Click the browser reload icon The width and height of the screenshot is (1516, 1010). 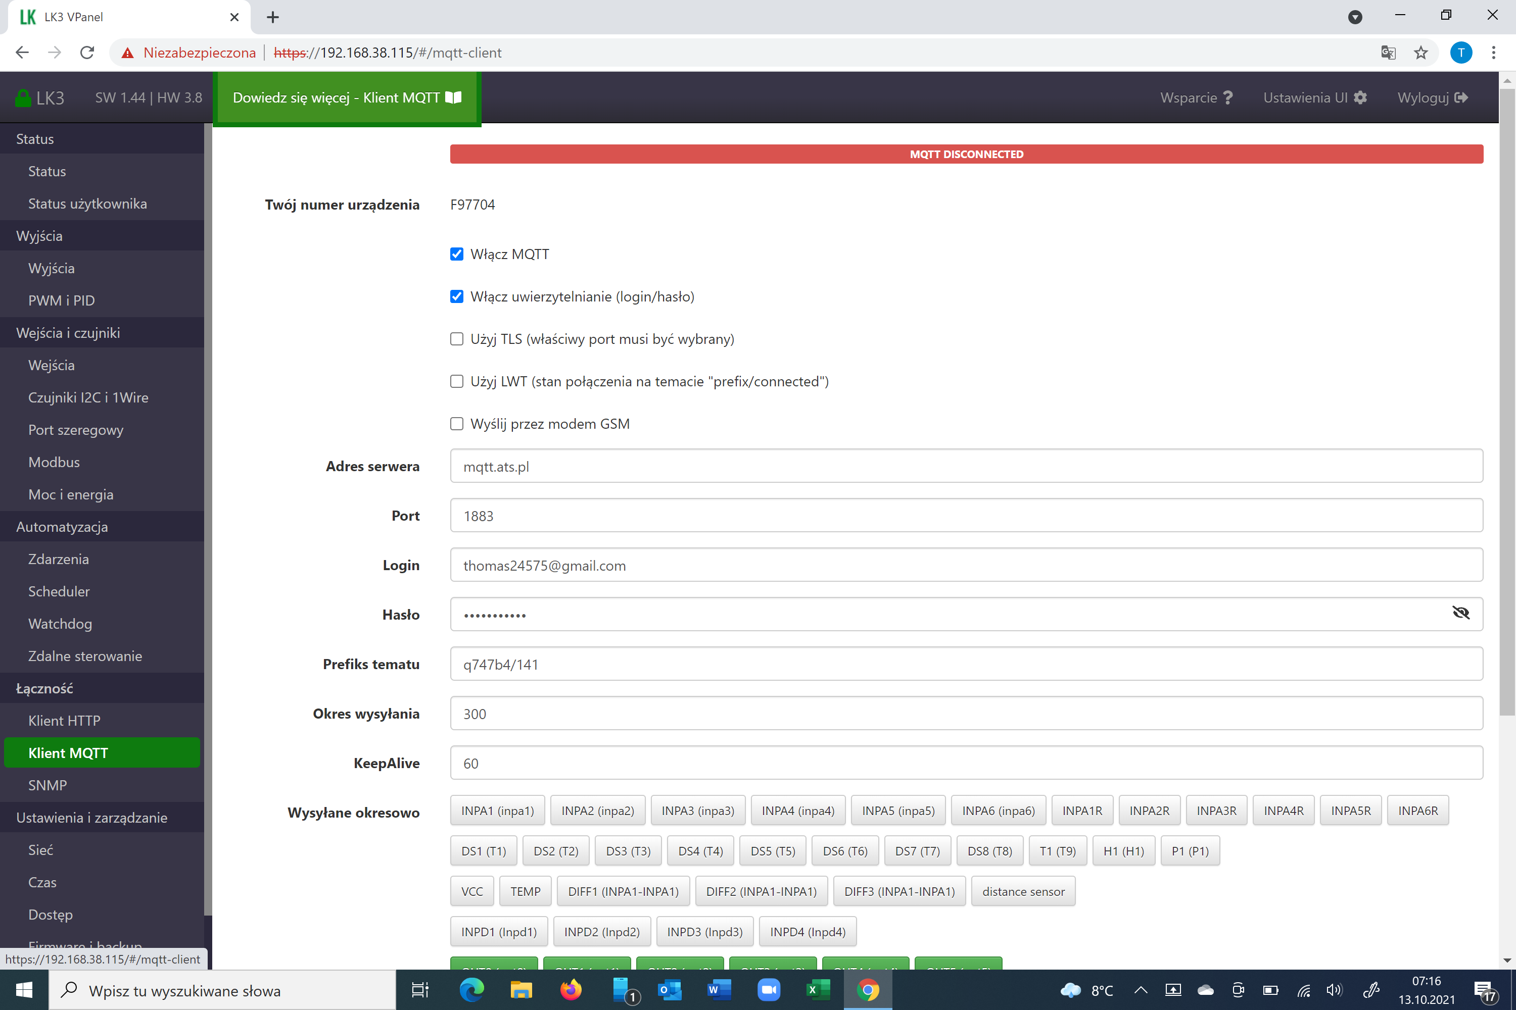(87, 53)
